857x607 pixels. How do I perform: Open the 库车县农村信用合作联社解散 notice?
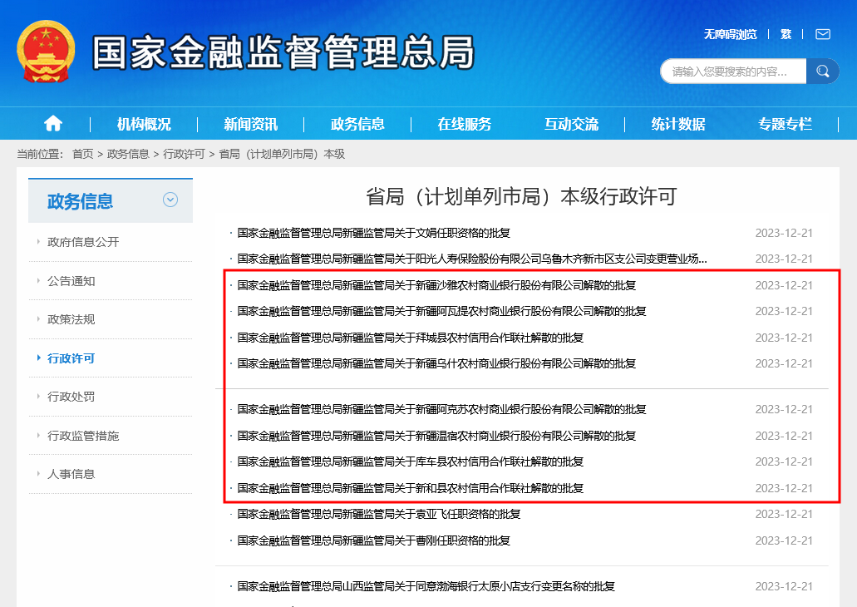pyautogui.click(x=411, y=461)
